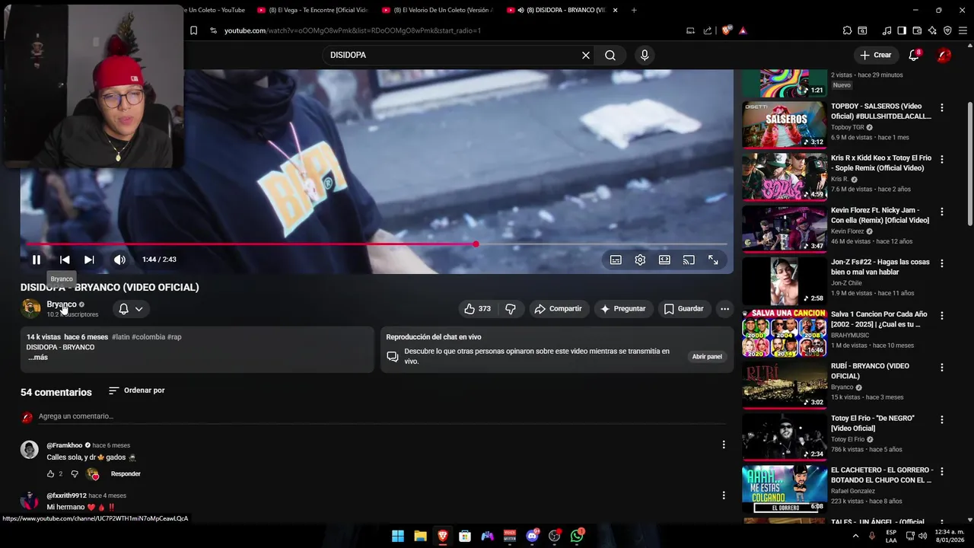Open the three-dot more actions menu under video

(x=724, y=308)
